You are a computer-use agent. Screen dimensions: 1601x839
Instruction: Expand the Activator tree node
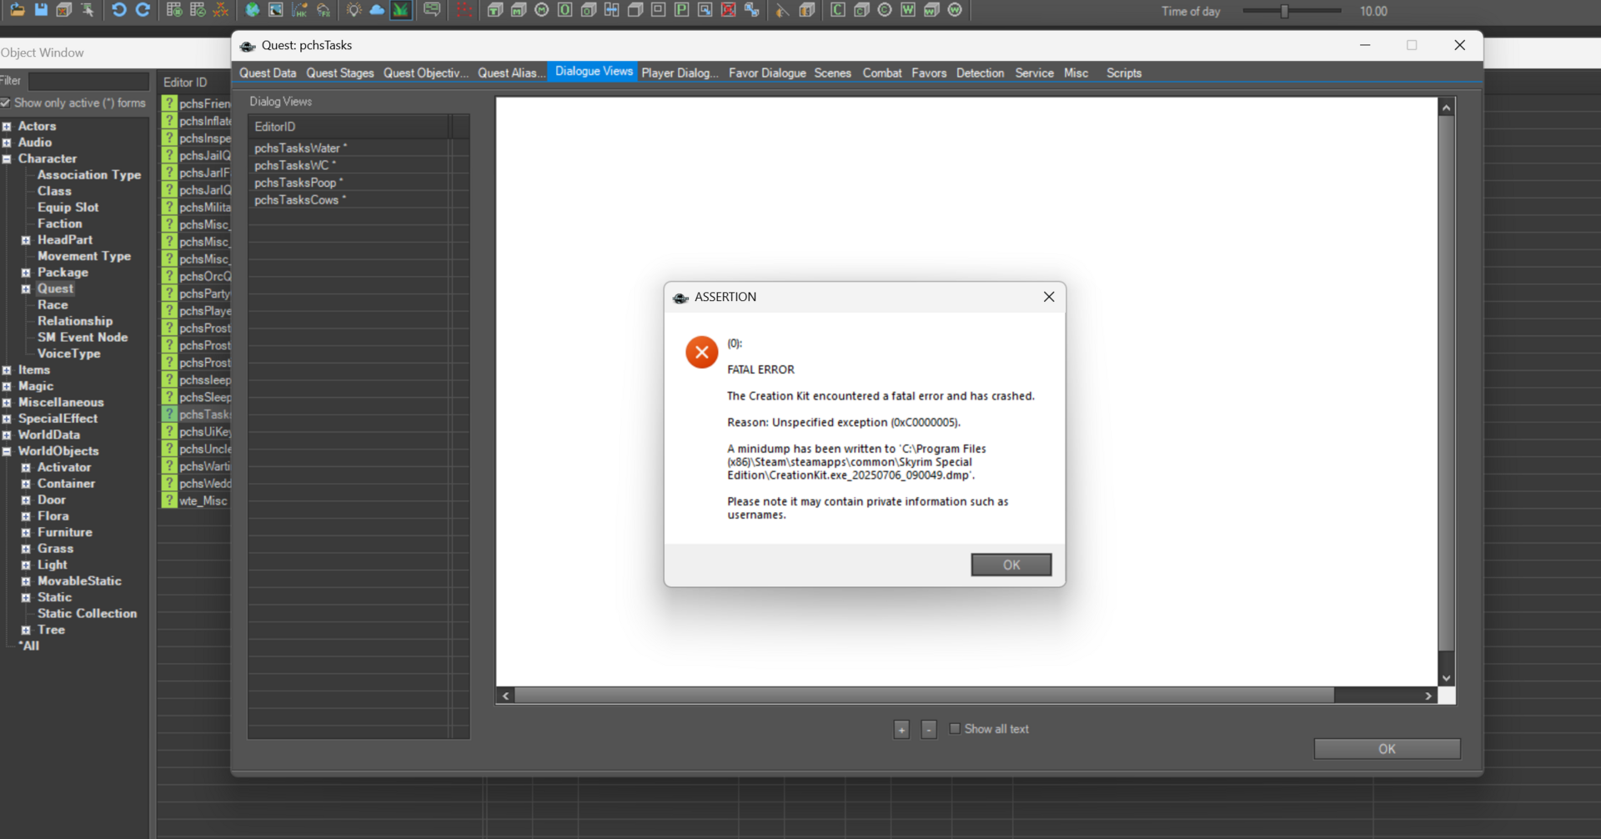pyautogui.click(x=26, y=468)
